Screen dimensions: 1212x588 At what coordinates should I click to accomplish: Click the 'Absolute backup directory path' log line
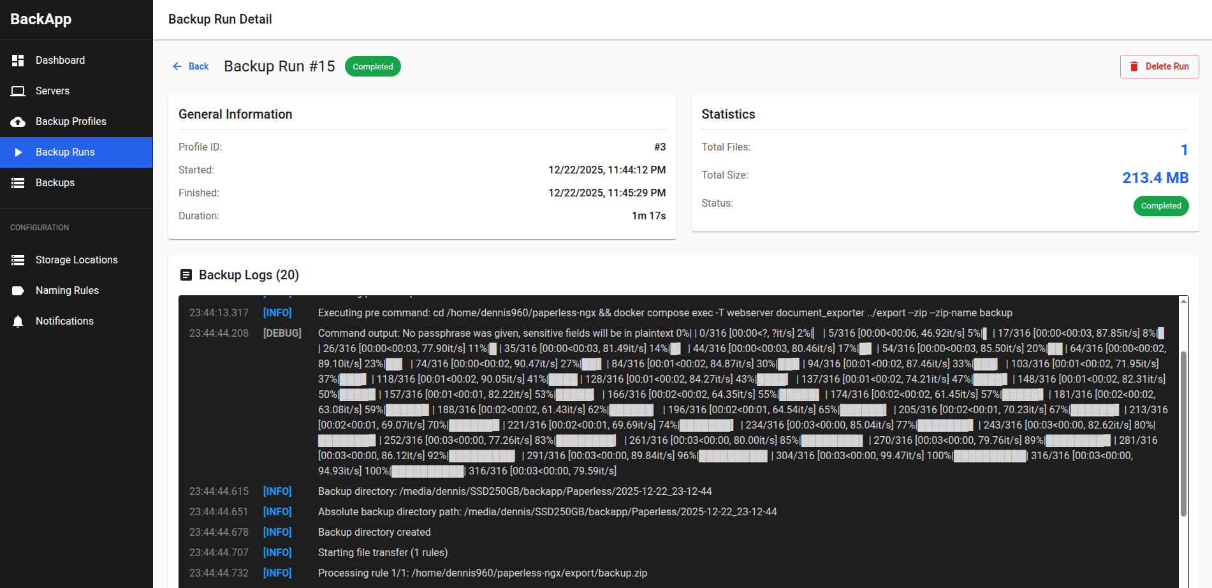point(548,512)
